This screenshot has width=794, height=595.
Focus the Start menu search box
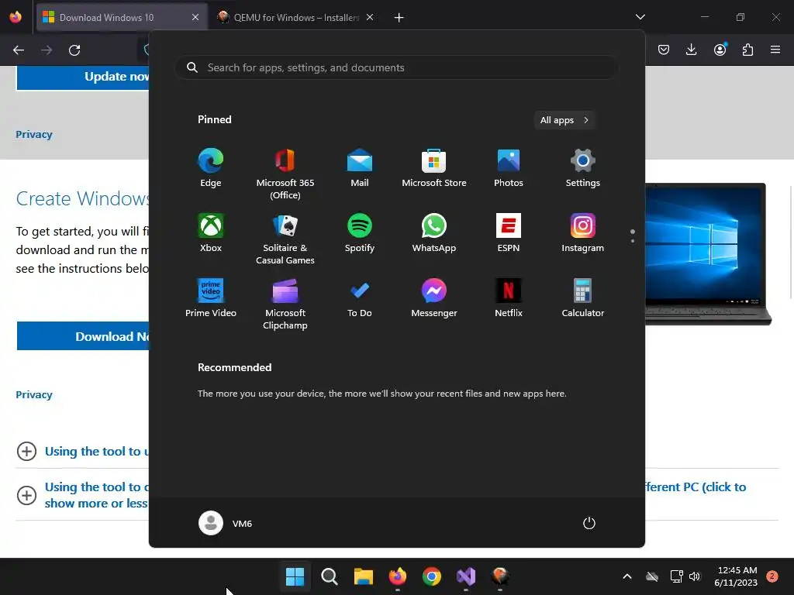[396, 67]
